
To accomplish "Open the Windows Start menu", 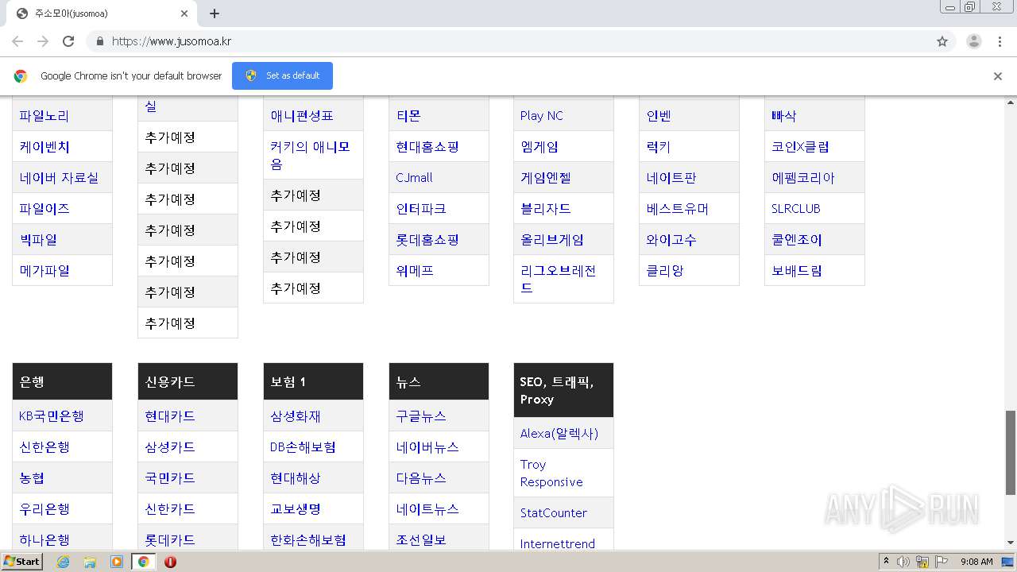I will point(21,562).
